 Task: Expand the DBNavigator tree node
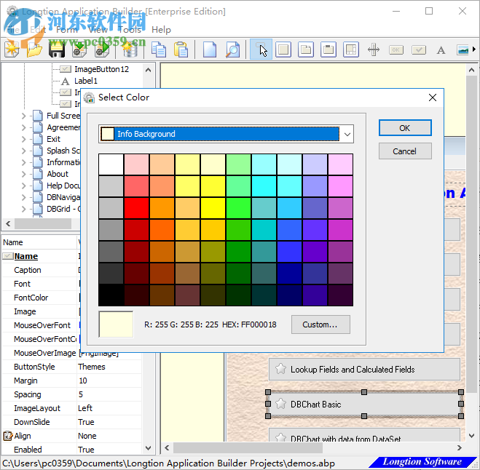(x=24, y=197)
